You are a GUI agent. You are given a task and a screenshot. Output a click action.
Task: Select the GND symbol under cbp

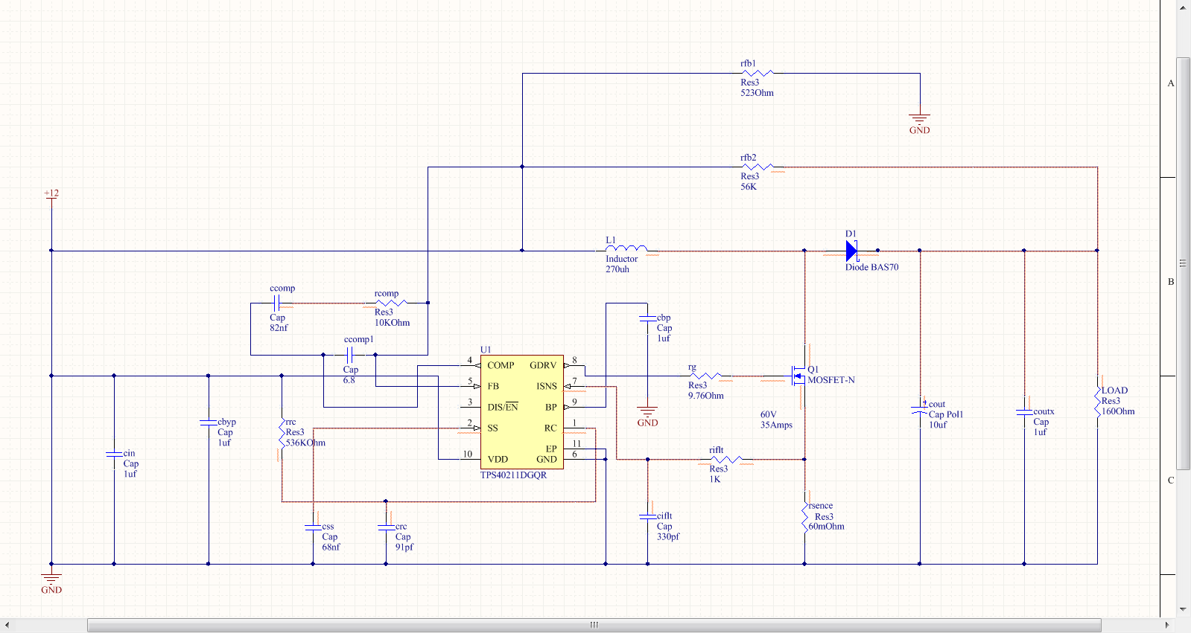pyautogui.click(x=647, y=417)
